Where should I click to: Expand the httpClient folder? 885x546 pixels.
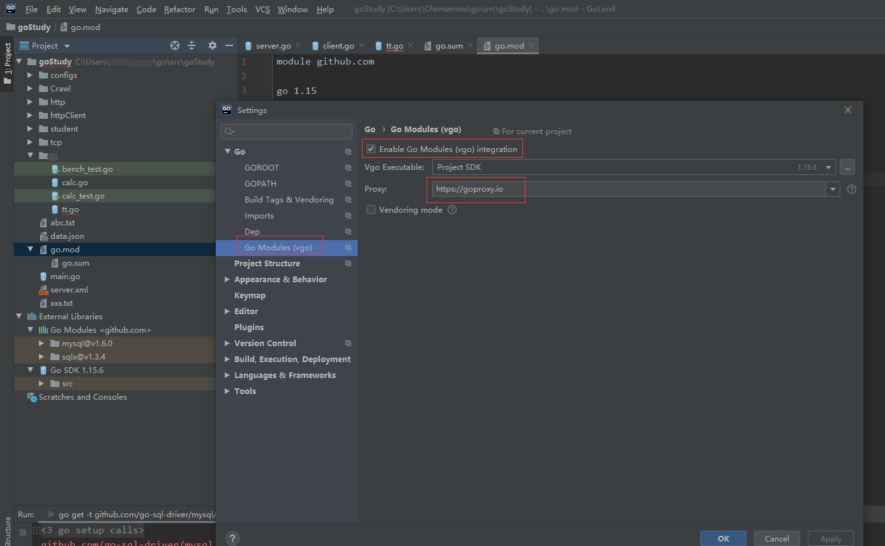30,116
